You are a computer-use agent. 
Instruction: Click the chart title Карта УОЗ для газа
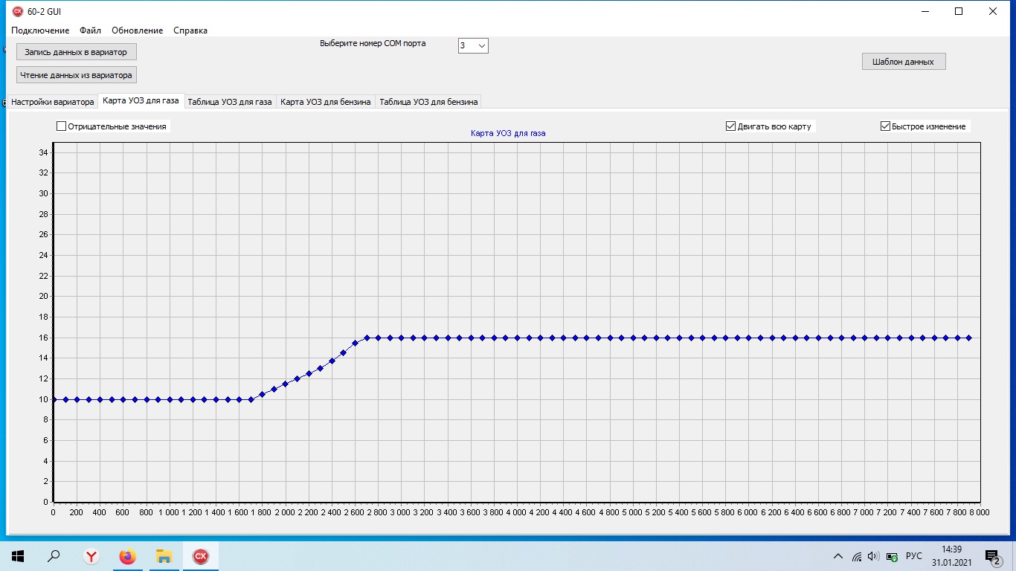pyautogui.click(x=508, y=134)
